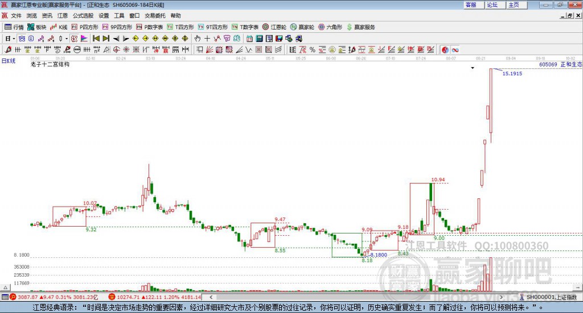Click the 10.94 peak price label
The height and width of the screenshot is (313, 583).
click(x=438, y=180)
